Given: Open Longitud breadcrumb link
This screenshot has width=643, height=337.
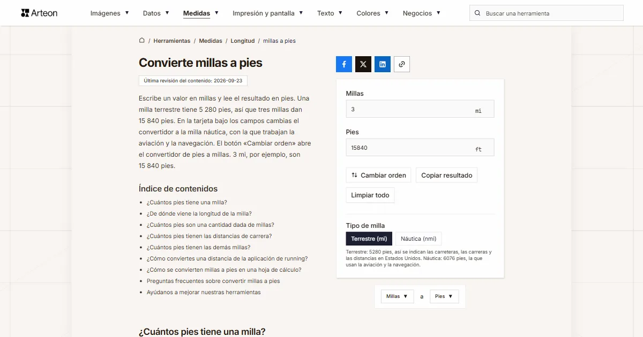Looking at the screenshot, I should (243, 41).
